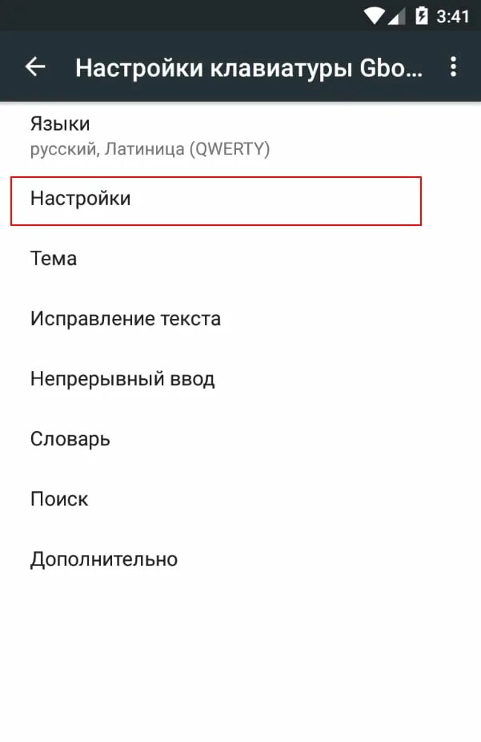Tap the clock showing 3:41
Viewport: 481px width, 742px height.
click(453, 17)
